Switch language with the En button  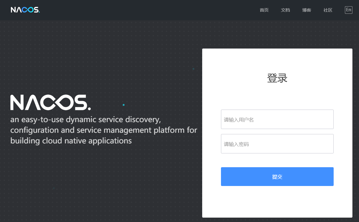click(x=348, y=10)
